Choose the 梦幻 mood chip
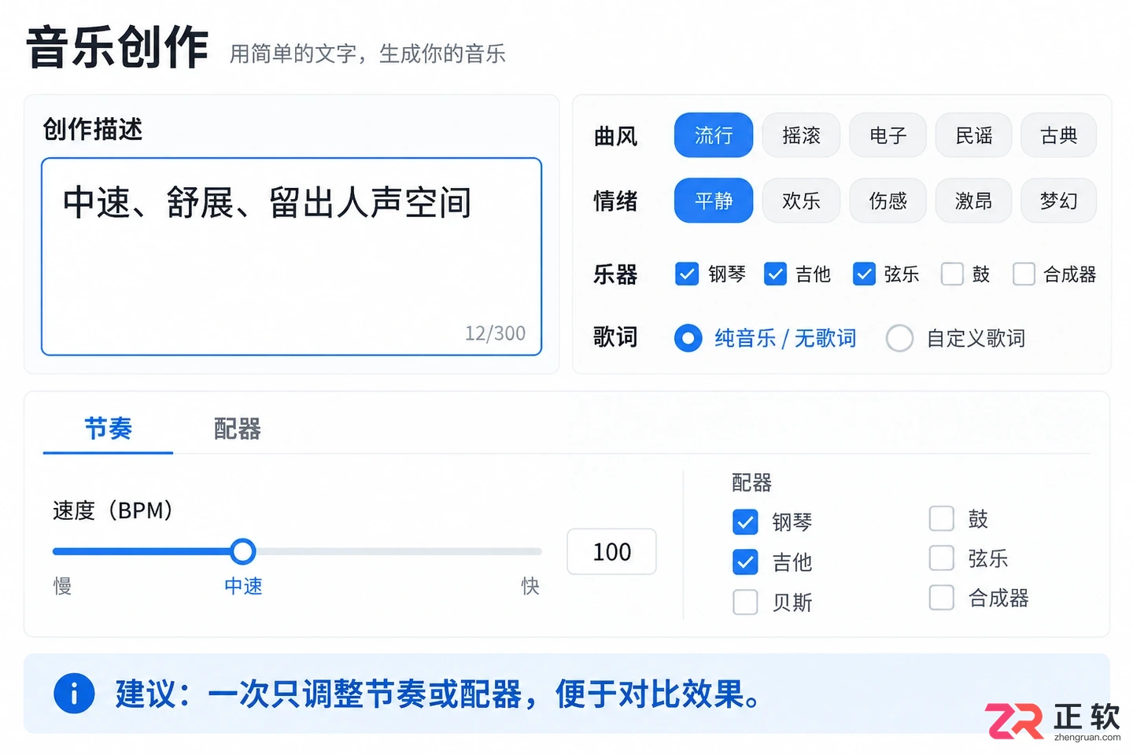Image resolution: width=1133 pixels, height=755 pixels. pyautogui.click(x=1058, y=201)
